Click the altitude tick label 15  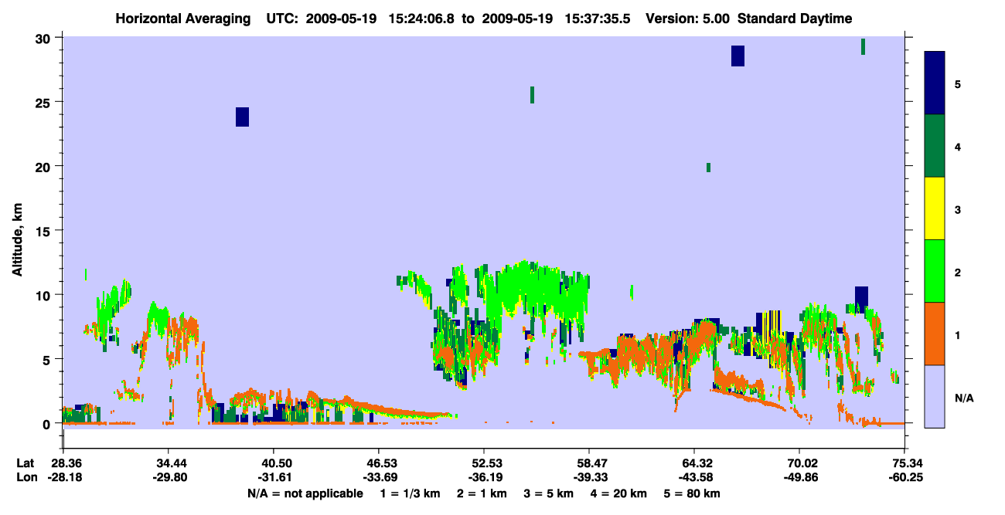point(44,231)
